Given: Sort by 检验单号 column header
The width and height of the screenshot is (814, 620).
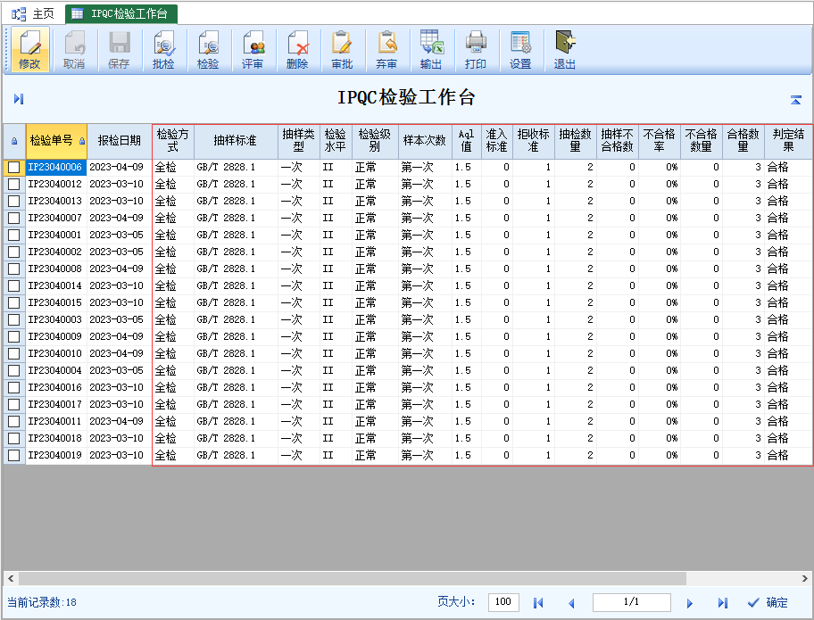Looking at the screenshot, I should click(56, 141).
